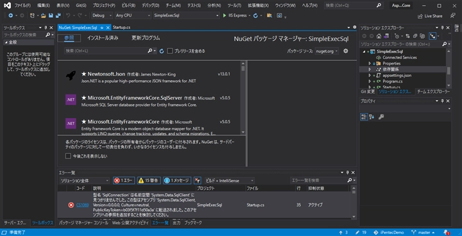Click the notifications bell in status bar
Image resolution: width=462 pixels, height=236 pixels.
tap(447, 232)
